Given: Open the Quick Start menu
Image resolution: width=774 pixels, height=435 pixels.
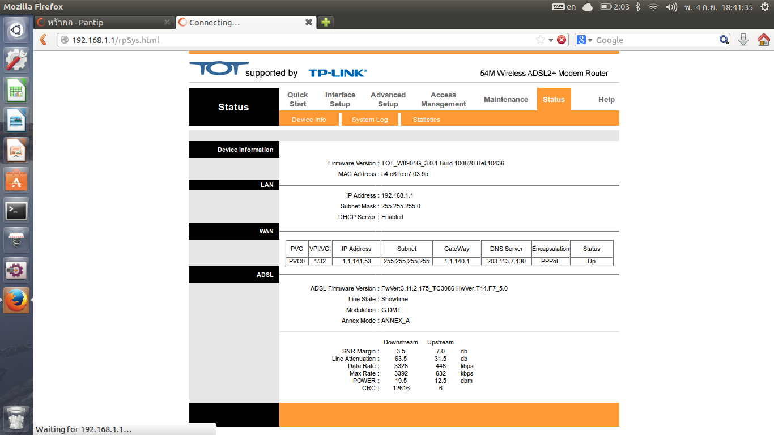Looking at the screenshot, I should coord(297,99).
